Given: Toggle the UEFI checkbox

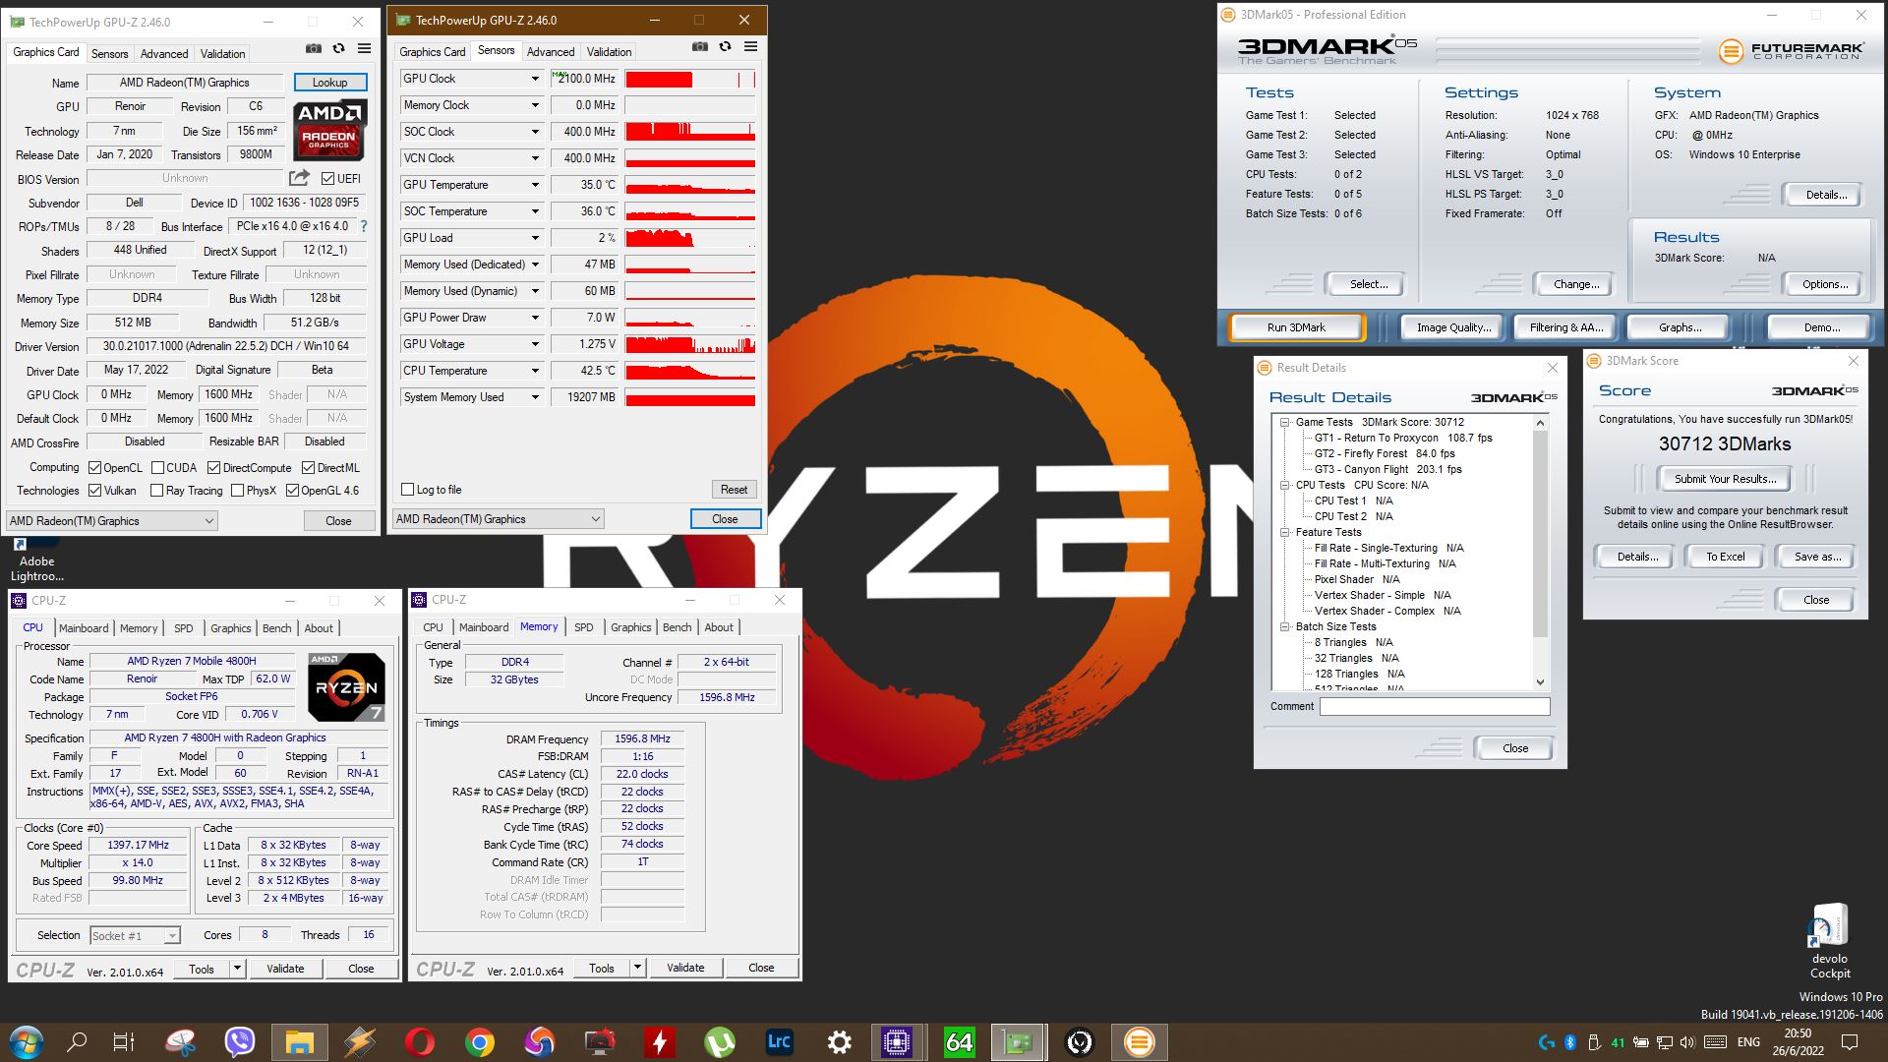Looking at the screenshot, I should point(328,178).
